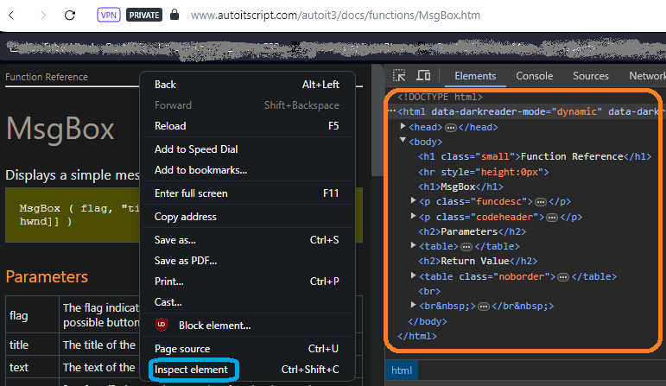The height and width of the screenshot is (386, 666).
Task: Expand the p codeheader node
Action: coord(413,216)
